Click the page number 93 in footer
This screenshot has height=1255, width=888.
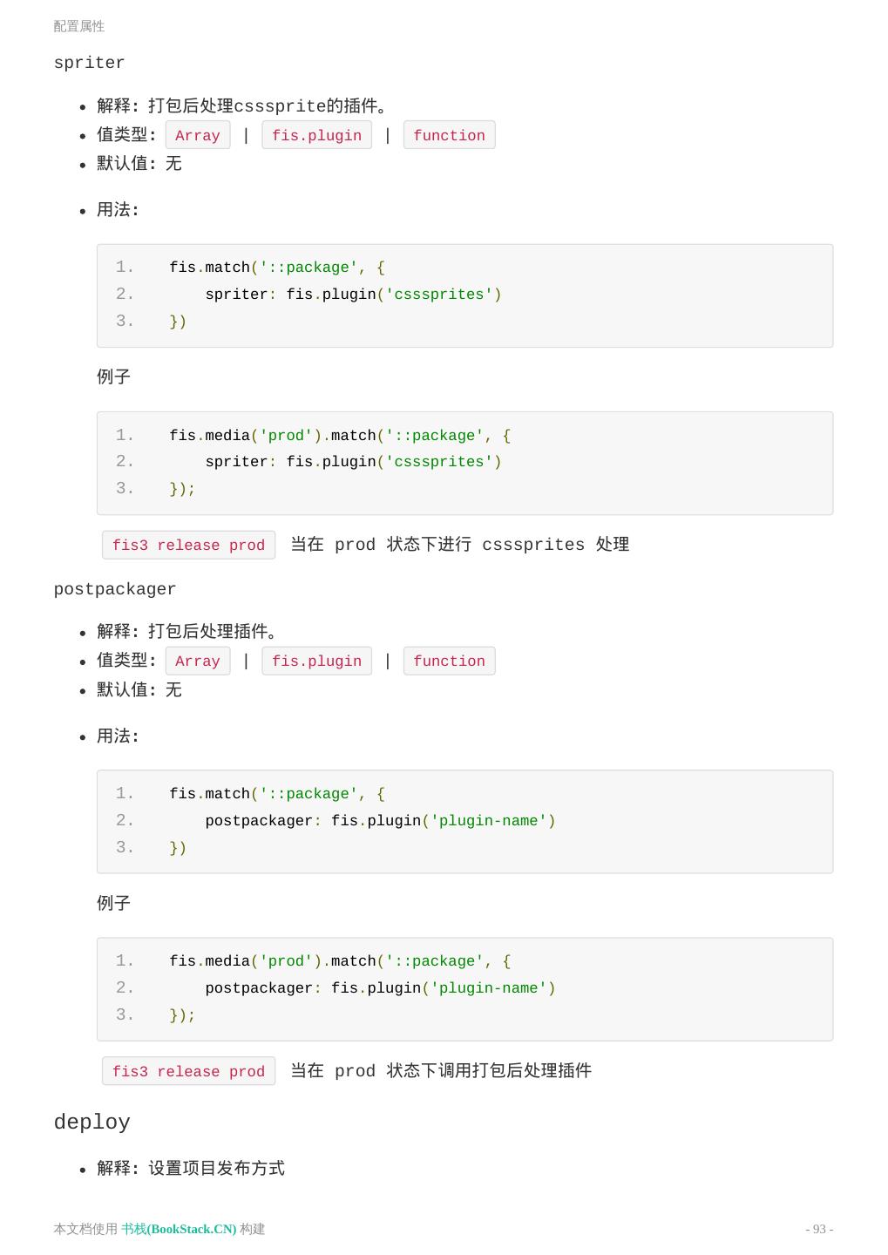(818, 1229)
